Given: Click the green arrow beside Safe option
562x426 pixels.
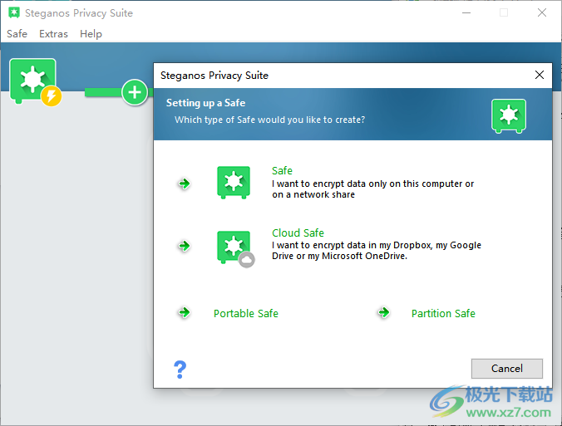Looking at the screenshot, I should pos(185,184).
